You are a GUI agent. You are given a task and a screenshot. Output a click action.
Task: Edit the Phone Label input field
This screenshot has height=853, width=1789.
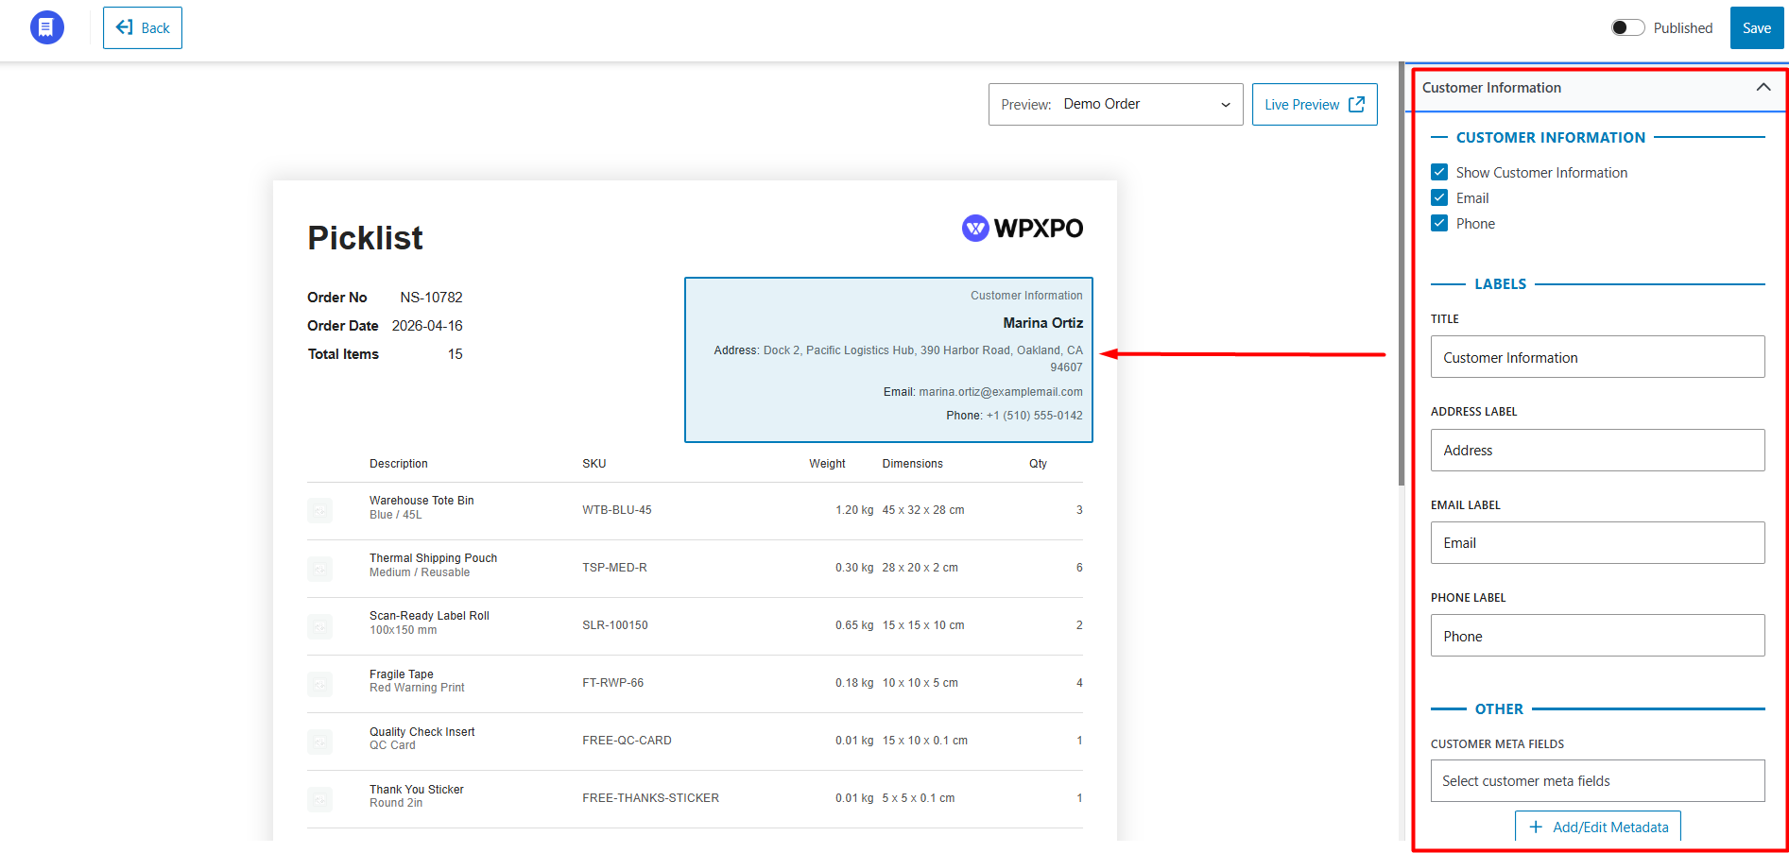click(1597, 636)
